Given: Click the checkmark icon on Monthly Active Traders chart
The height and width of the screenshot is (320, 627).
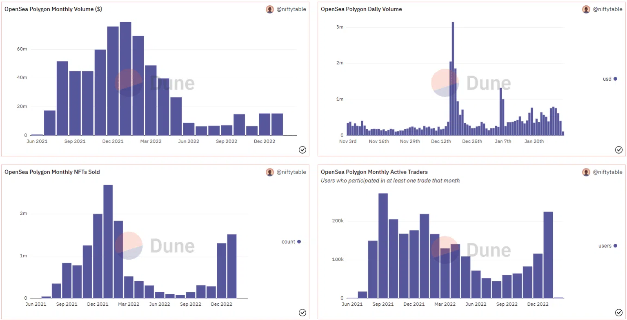Looking at the screenshot, I should pos(619,313).
